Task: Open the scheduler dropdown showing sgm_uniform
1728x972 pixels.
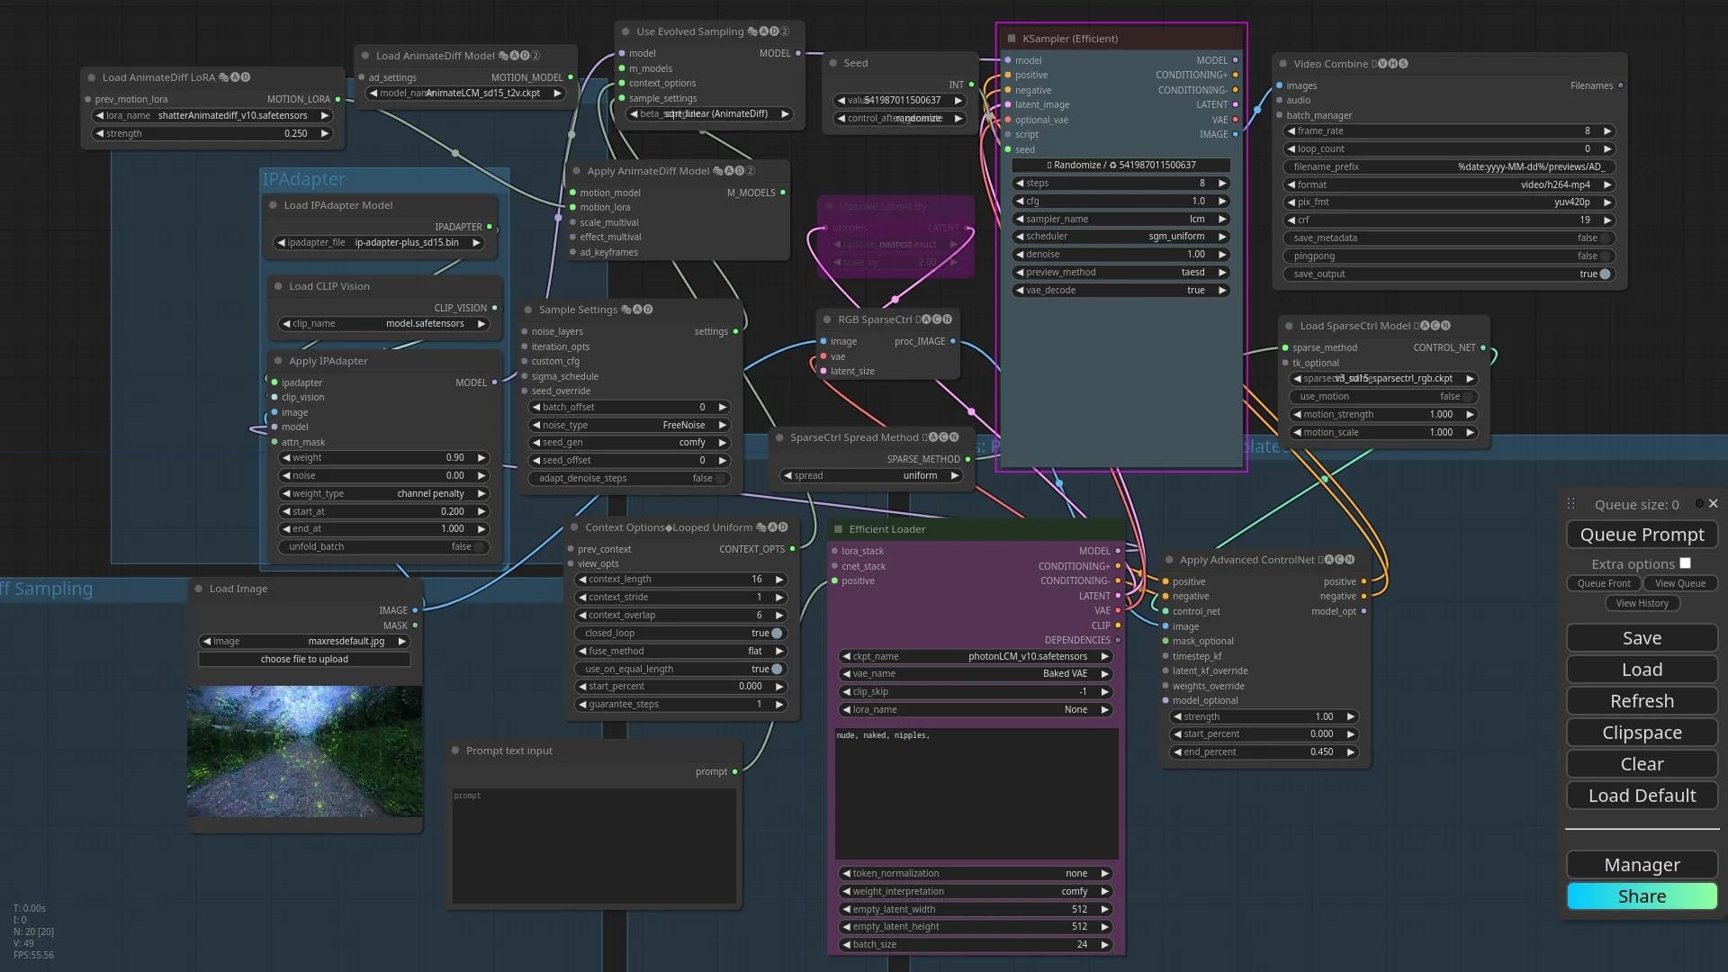Action: (1120, 237)
